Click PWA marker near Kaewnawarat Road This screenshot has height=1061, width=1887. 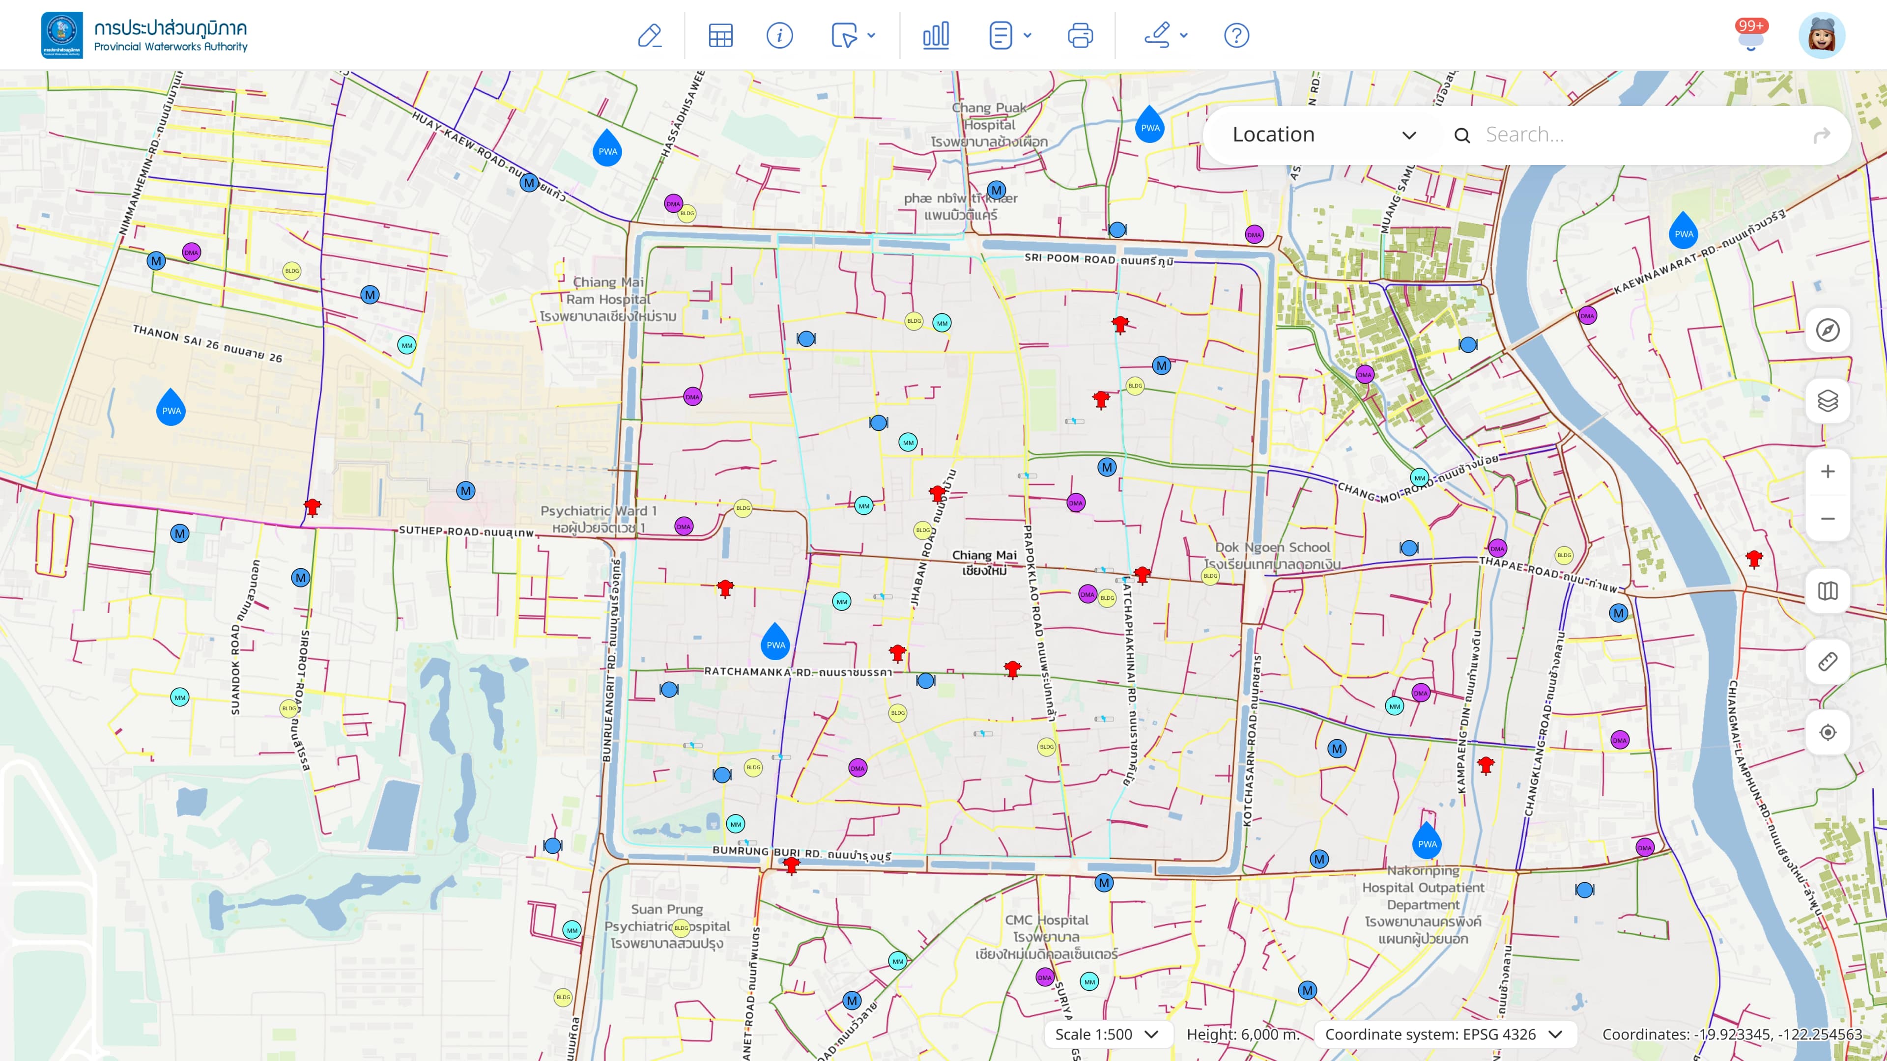tap(1684, 230)
